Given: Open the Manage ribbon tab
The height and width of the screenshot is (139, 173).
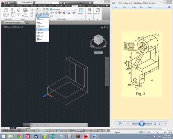Looking at the screenshot, I should coord(82,6).
